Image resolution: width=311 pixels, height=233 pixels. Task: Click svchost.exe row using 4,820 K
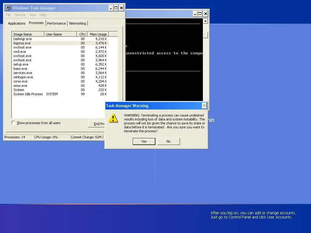60,56
